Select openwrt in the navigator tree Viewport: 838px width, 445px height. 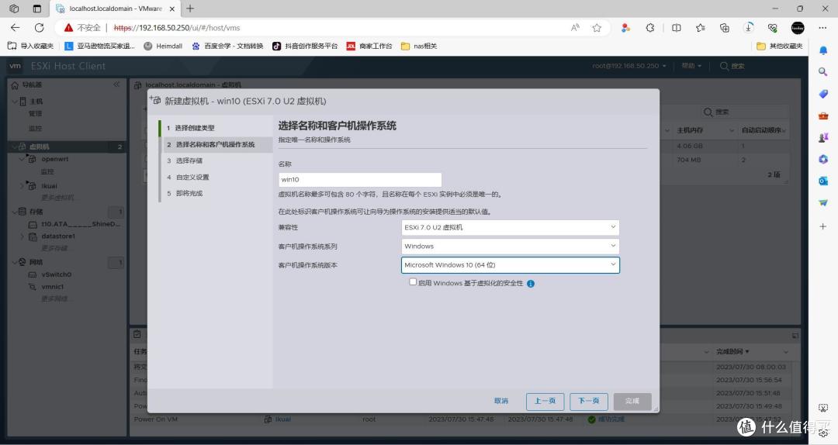point(54,159)
